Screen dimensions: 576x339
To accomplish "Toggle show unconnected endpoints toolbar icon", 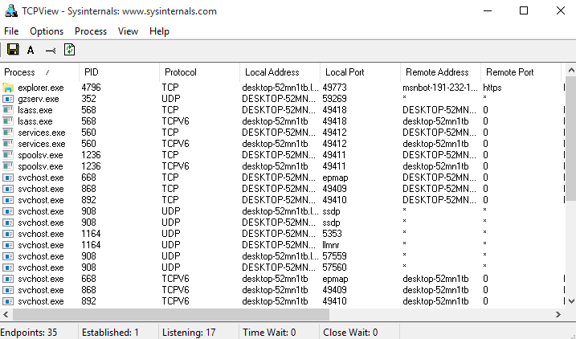I will pyautogui.click(x=51, y=51).
